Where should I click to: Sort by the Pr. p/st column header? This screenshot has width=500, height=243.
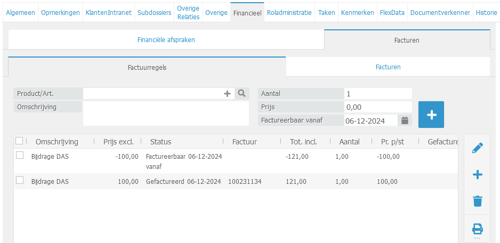392,142
